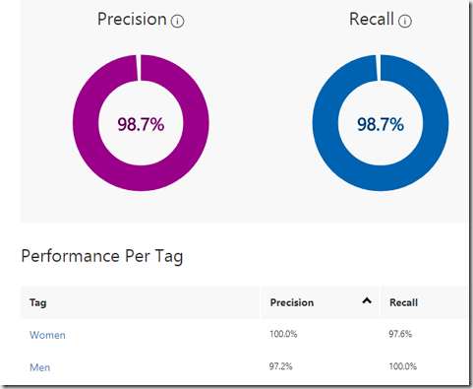This screenshot has height=389, width=473.
Task: Click the Recall chart title
Action: pyautogui.click(x=372, y=19)
